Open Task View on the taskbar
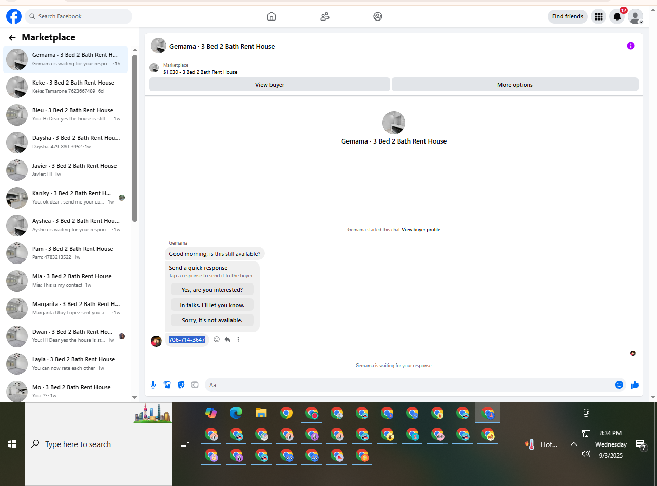 (x=184, y=444)
